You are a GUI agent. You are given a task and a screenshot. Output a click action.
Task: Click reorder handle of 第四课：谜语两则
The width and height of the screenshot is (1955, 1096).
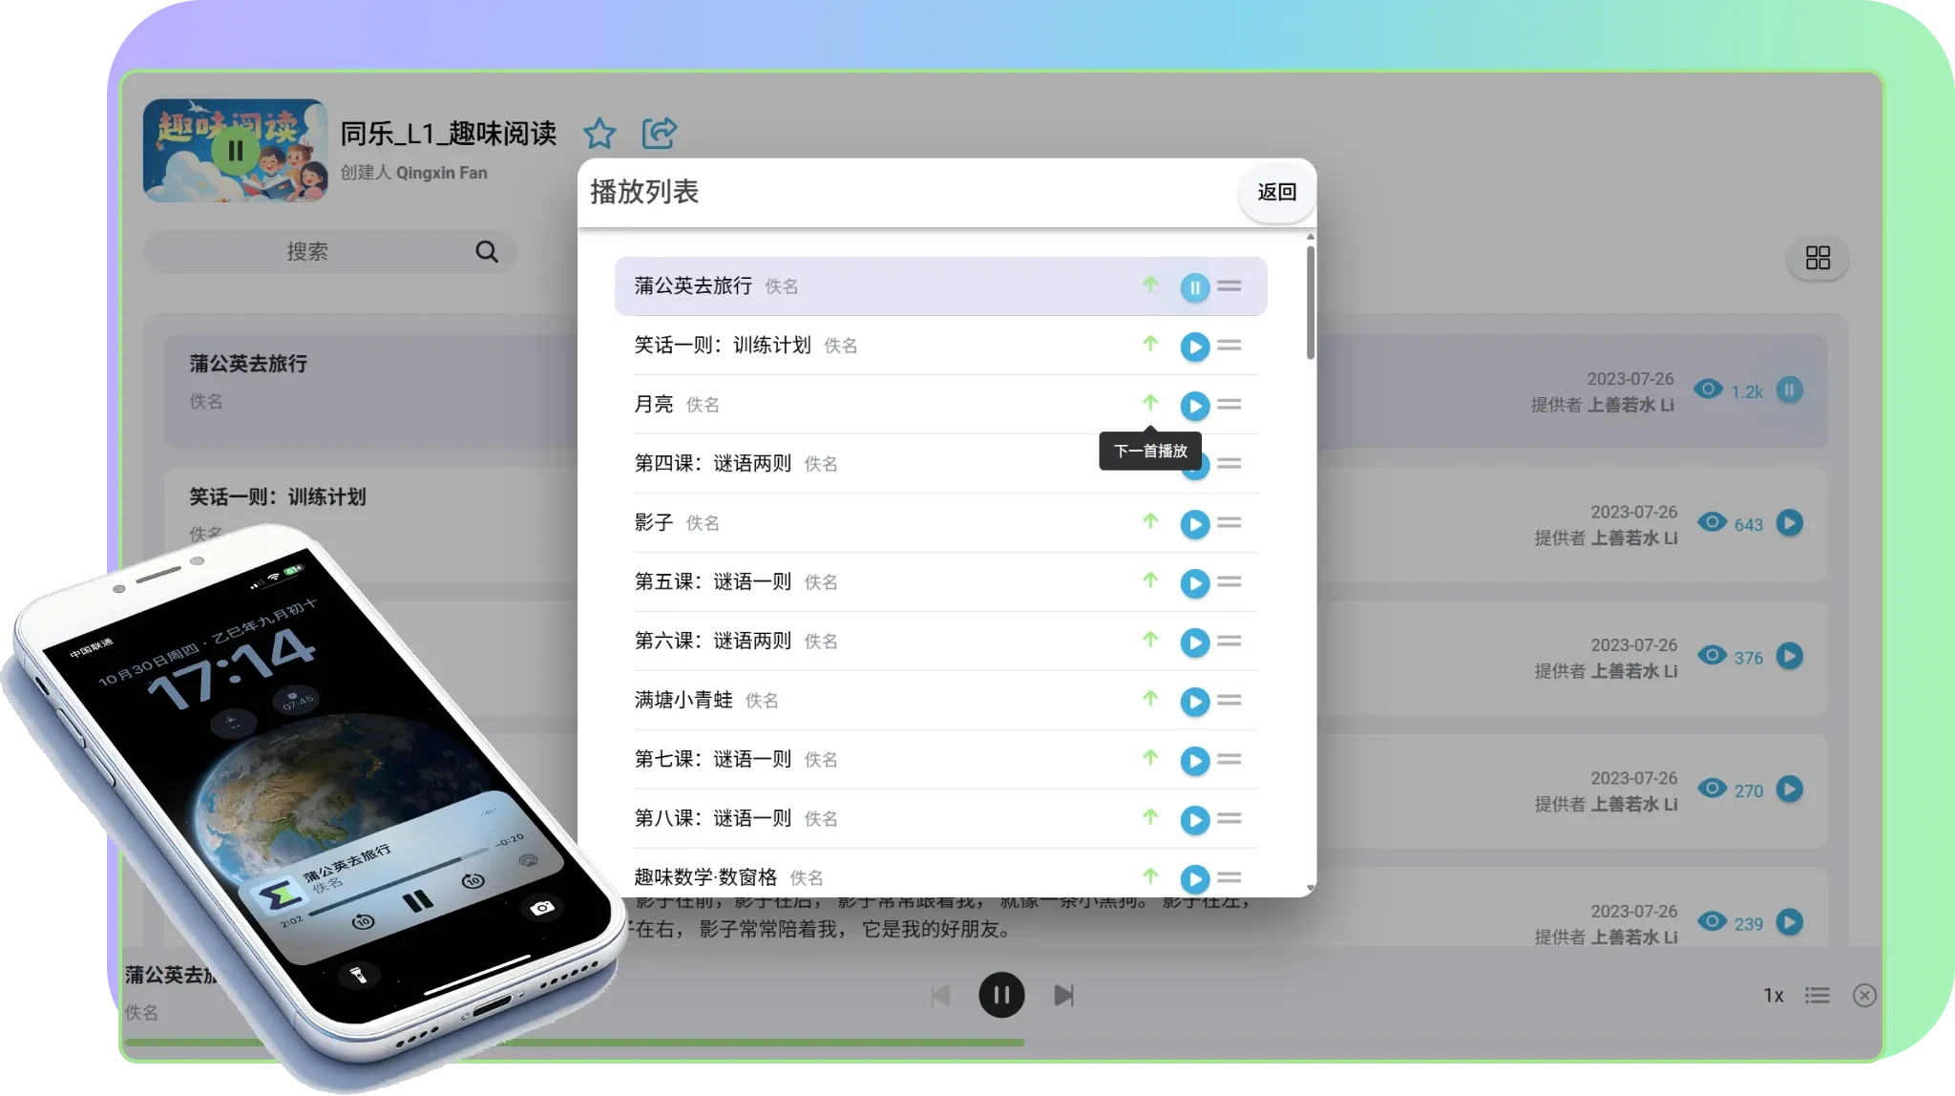point(1230,463)
